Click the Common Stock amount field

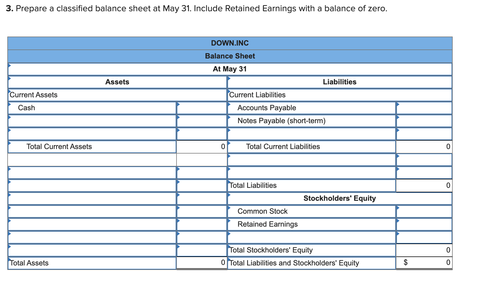[424, 211]
